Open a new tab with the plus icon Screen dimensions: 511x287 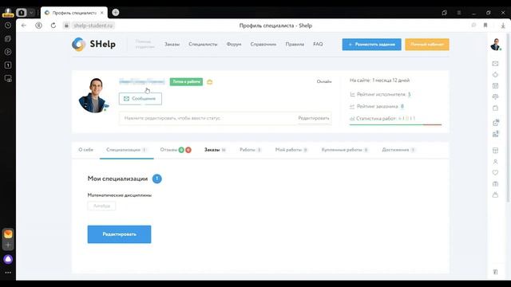pyautogui.click(x=115, y=13)
